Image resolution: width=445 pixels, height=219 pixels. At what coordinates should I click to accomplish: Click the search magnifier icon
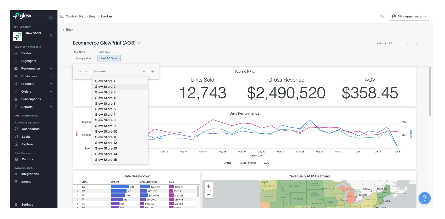click(382, 16)
